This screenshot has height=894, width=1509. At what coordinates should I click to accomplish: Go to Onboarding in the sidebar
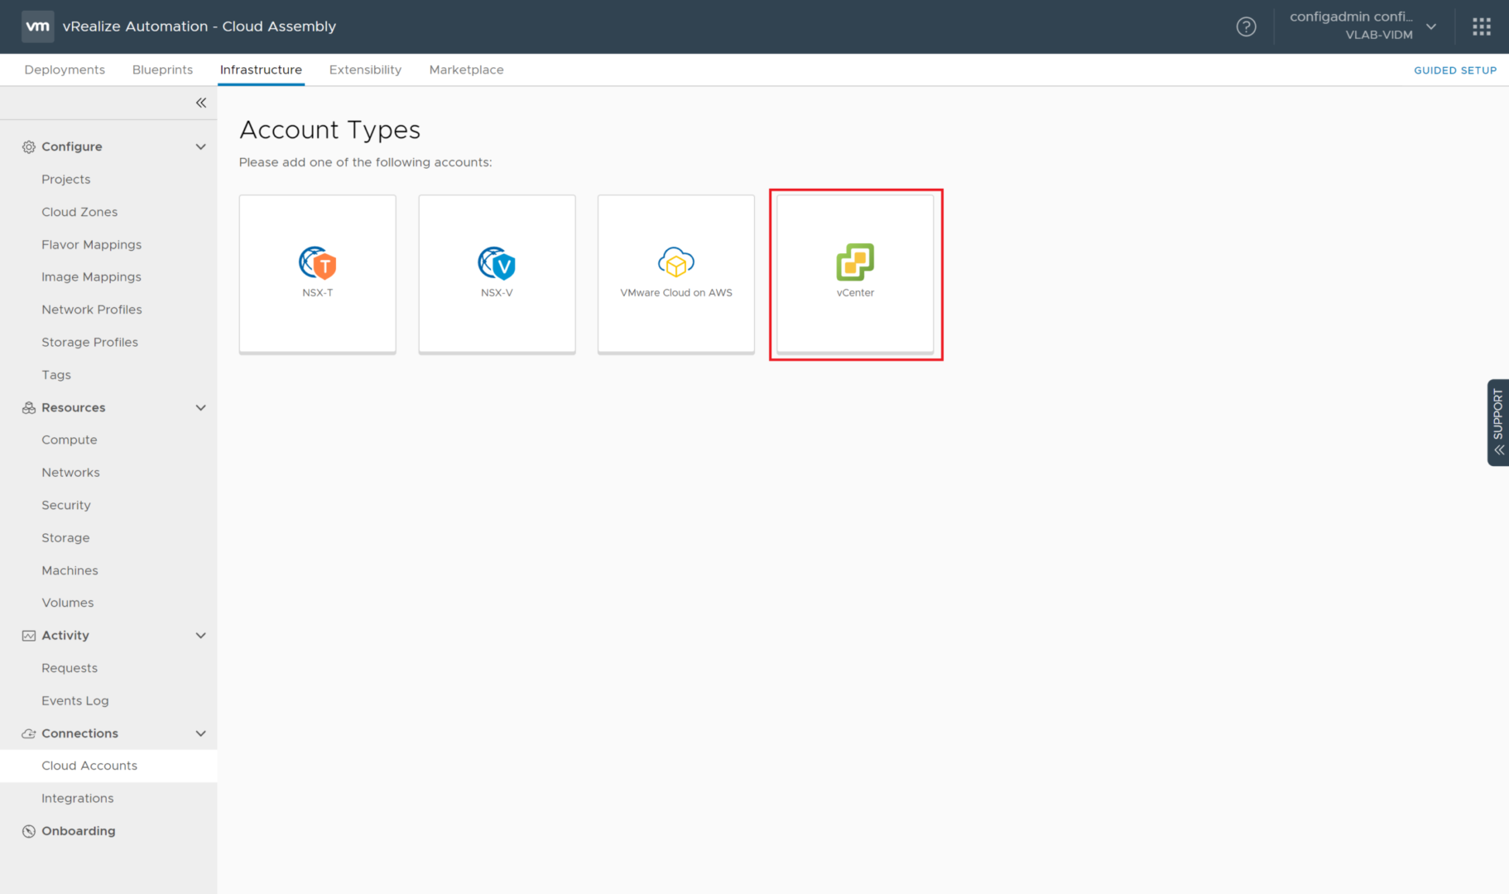[79, 831]
